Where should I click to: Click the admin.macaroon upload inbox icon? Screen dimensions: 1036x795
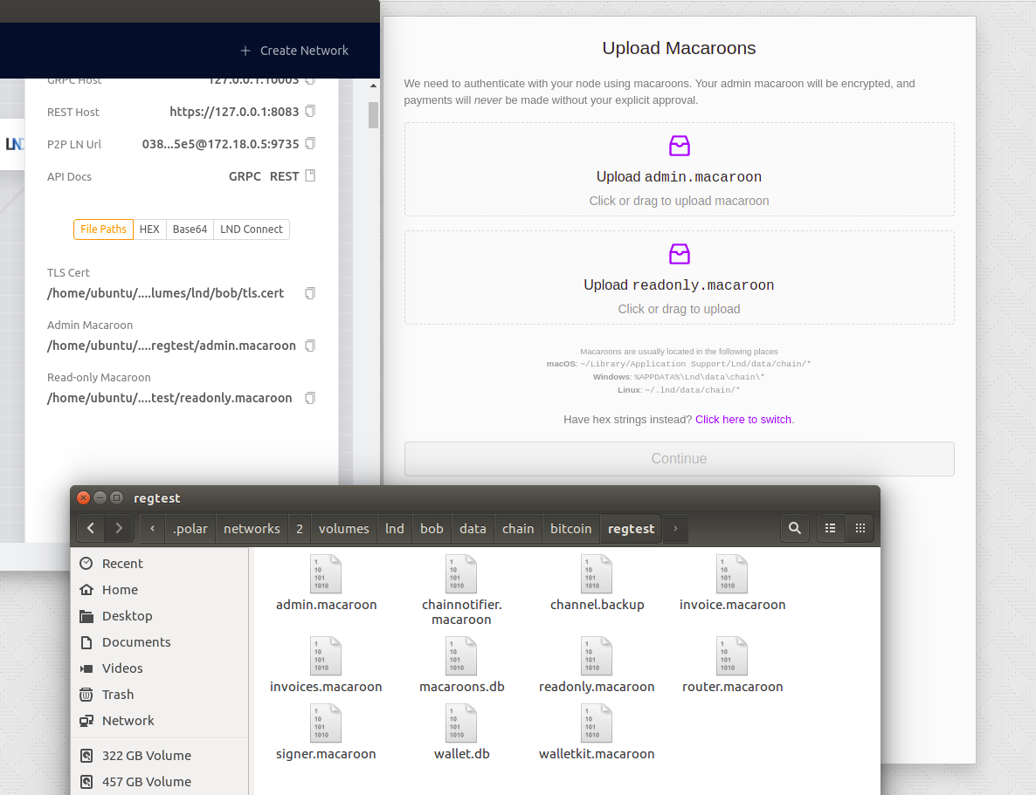(680, 146)
